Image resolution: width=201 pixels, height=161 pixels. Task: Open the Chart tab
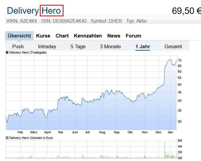point(62,36)
